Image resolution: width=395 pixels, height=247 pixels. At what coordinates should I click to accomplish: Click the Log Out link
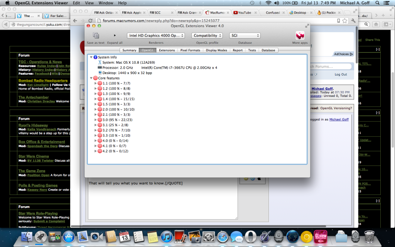tap(341, 74)
